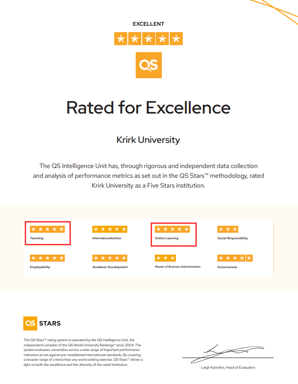This screenshot has width=298, height=384.
Task: Click the Master of Business Administration stars
Action: pos(165,258)
